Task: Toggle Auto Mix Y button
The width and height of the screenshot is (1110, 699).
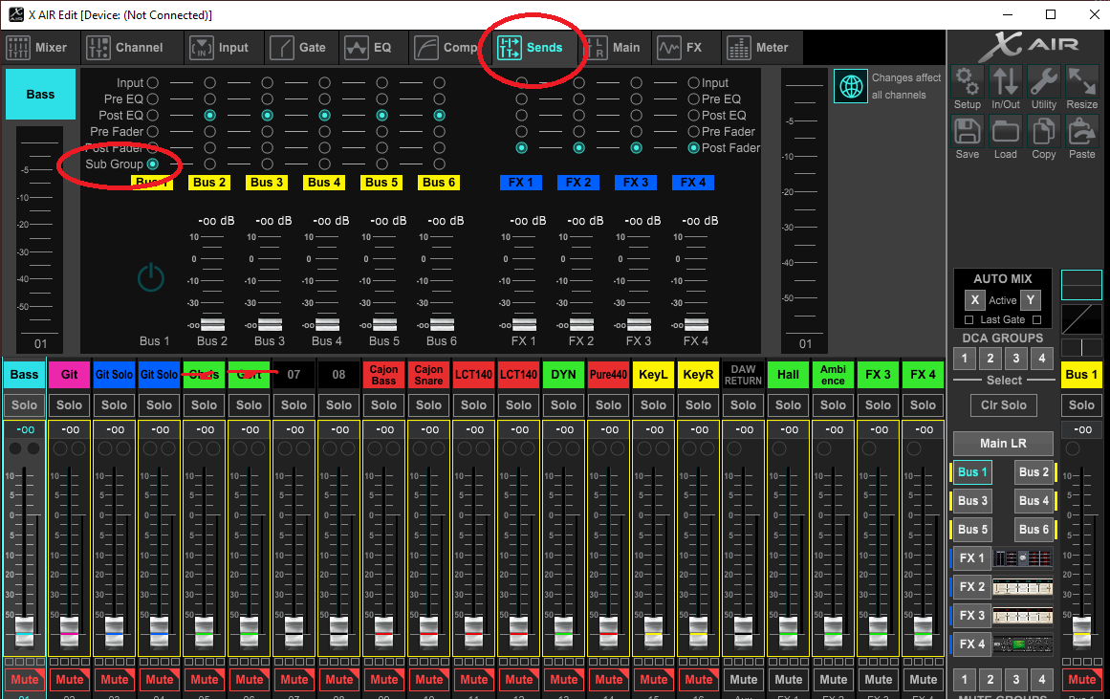Action: tap(1031, 300)
